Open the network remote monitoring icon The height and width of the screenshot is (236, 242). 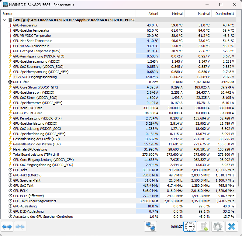(x=150, y=227)
